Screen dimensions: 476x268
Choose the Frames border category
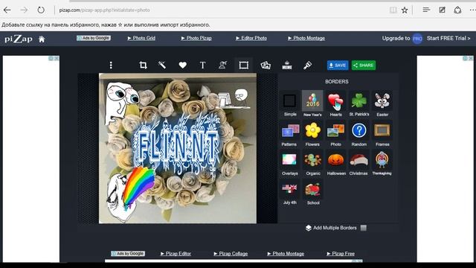382,134
